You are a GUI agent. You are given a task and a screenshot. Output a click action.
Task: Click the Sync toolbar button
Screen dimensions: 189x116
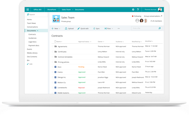click(96, 28)
